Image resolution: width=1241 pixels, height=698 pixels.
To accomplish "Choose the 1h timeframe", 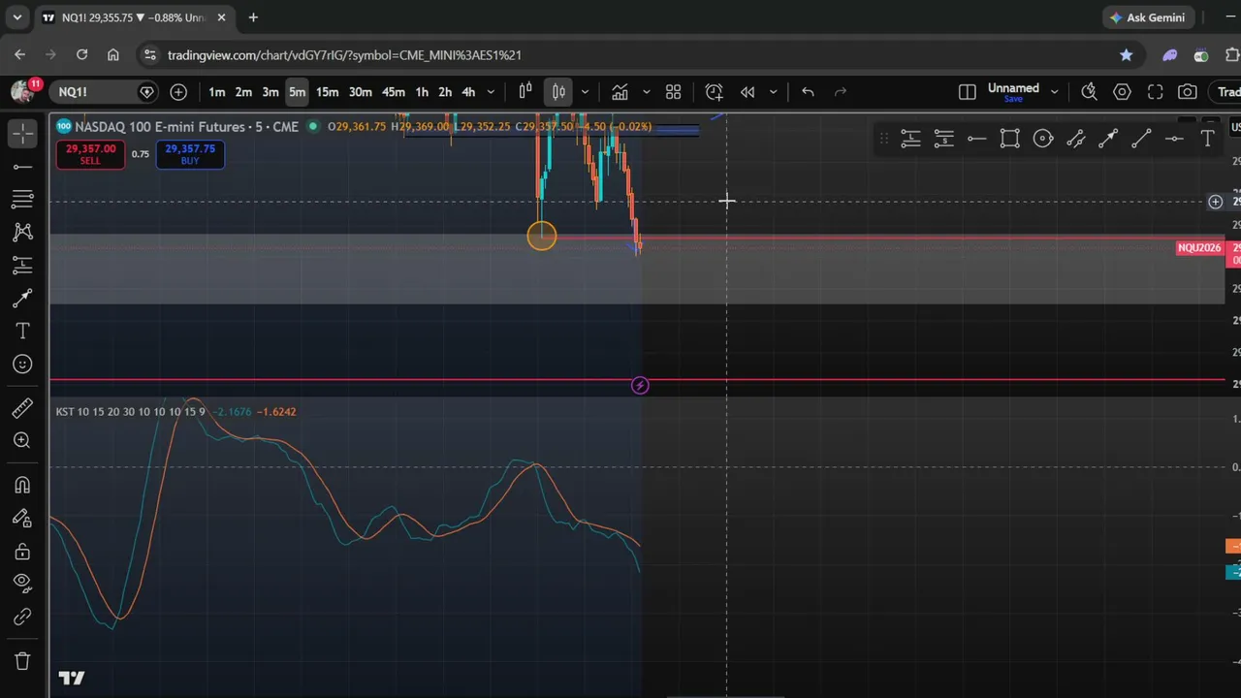I will (x=422, y=92).
